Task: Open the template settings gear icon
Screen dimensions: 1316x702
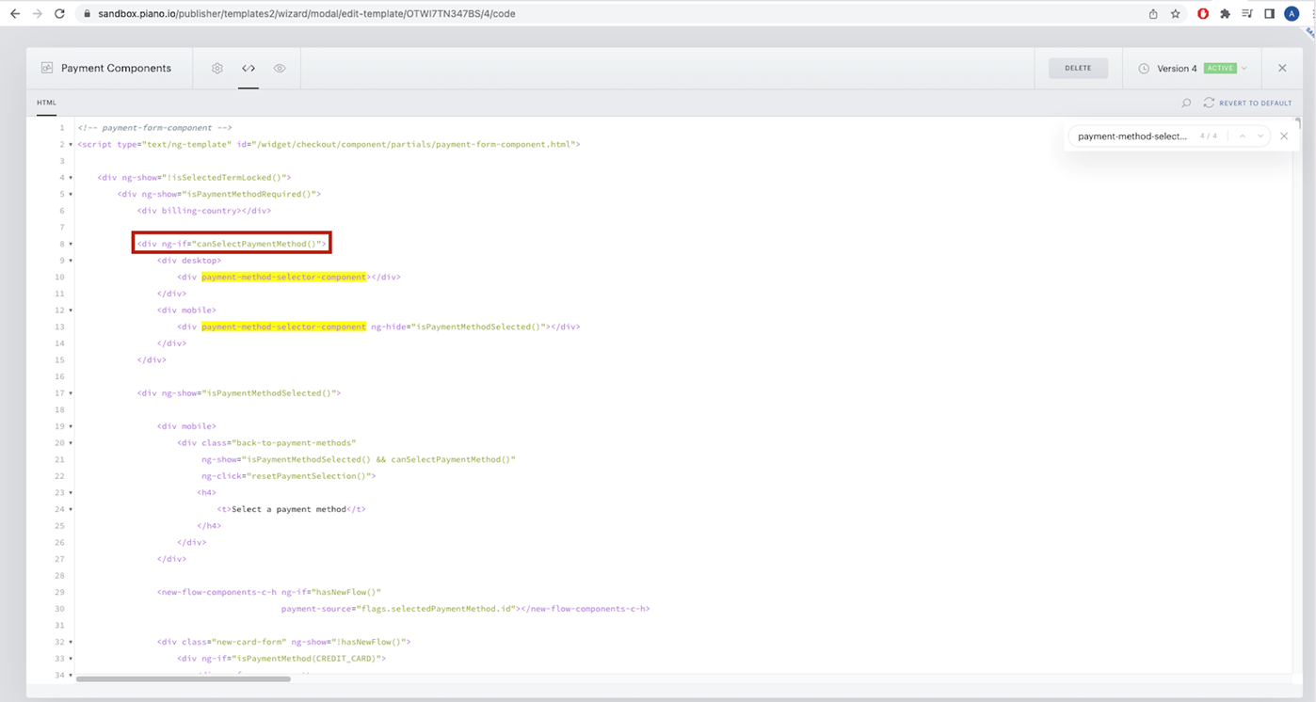Action: click(x=217, y=69)
